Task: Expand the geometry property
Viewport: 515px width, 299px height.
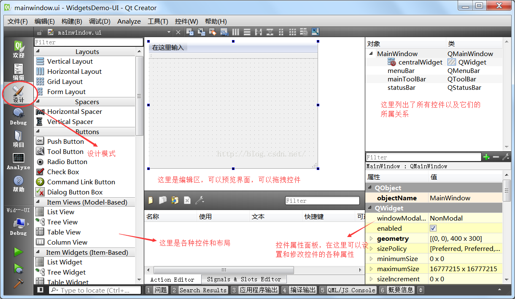Action: [371, 238]
